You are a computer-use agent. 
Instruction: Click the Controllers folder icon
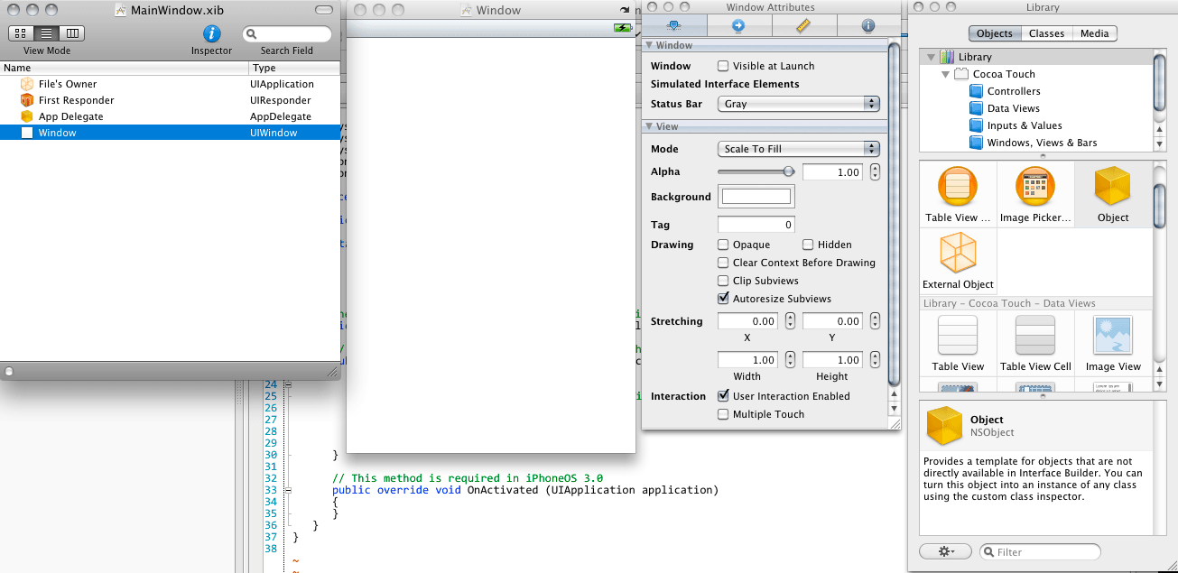pos(976,91)
